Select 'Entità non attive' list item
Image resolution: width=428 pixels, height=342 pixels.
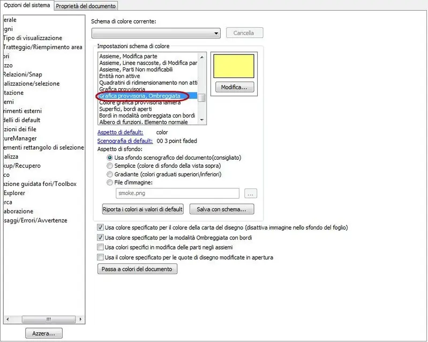(x=148, y=76)
